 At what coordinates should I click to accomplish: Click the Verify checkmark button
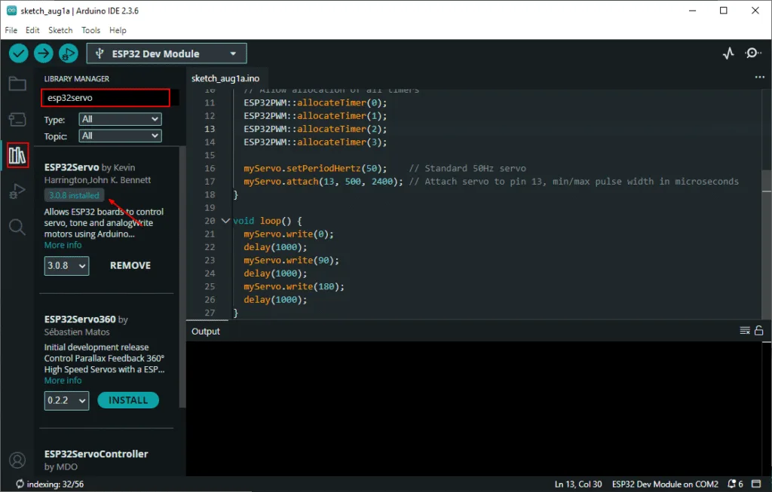coord(18,53)
